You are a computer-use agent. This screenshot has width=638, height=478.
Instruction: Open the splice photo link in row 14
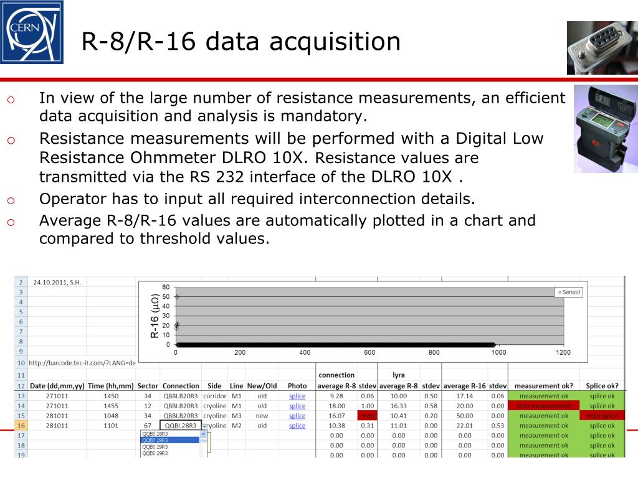[x=297, y=406]
